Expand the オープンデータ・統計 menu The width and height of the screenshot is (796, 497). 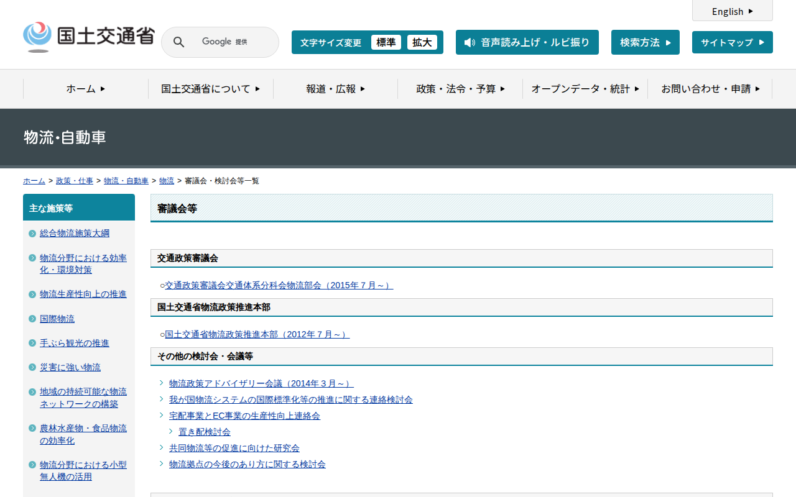pos(585,89)
